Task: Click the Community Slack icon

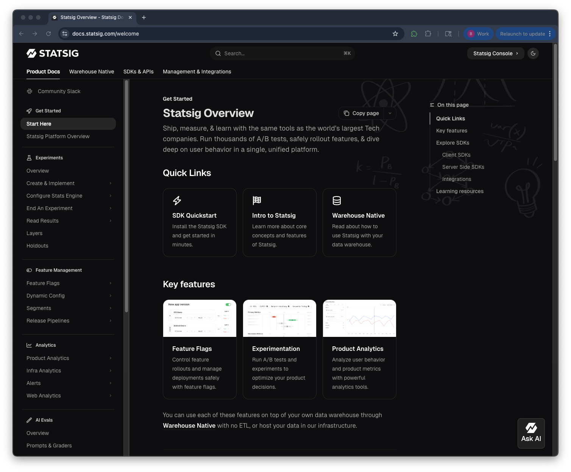Action: pos(30,91)
